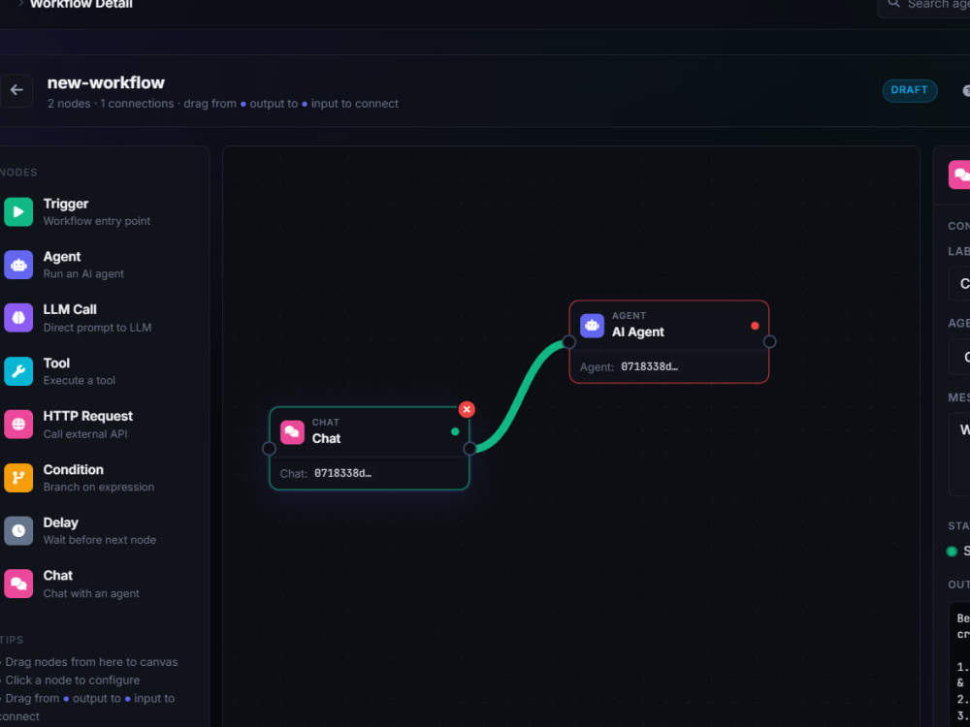The height and width of the screenshot is (727, 970).
Task: Click 'Workflow entry point' description
Action: 96,221
